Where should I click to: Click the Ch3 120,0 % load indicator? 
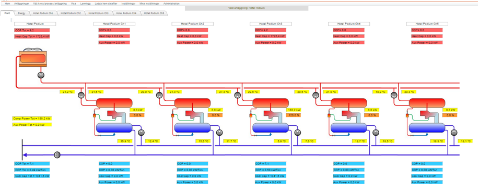click(293, 115)
